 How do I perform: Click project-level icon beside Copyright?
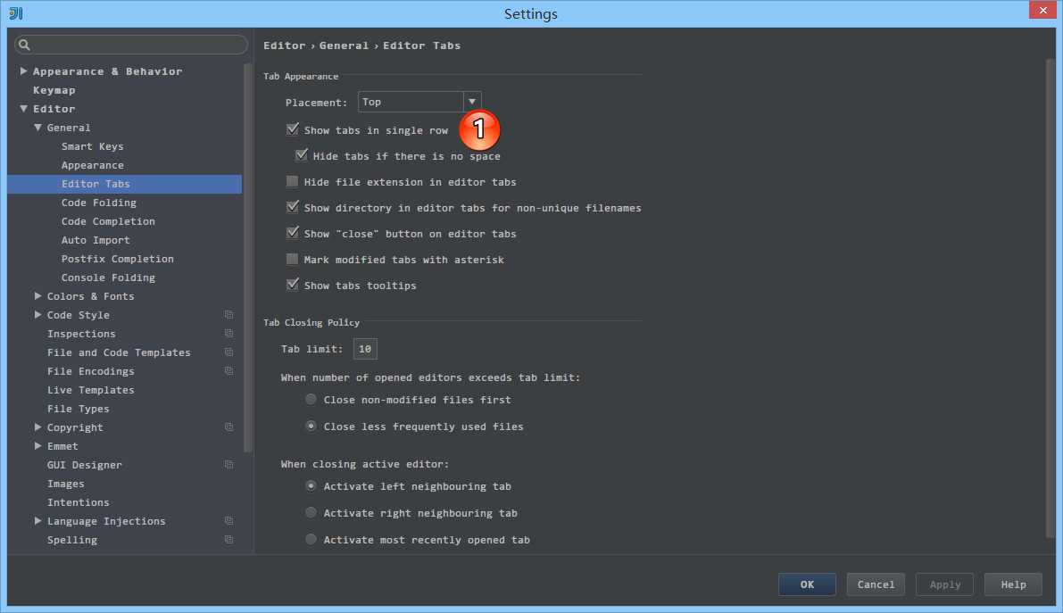point(229,427)
